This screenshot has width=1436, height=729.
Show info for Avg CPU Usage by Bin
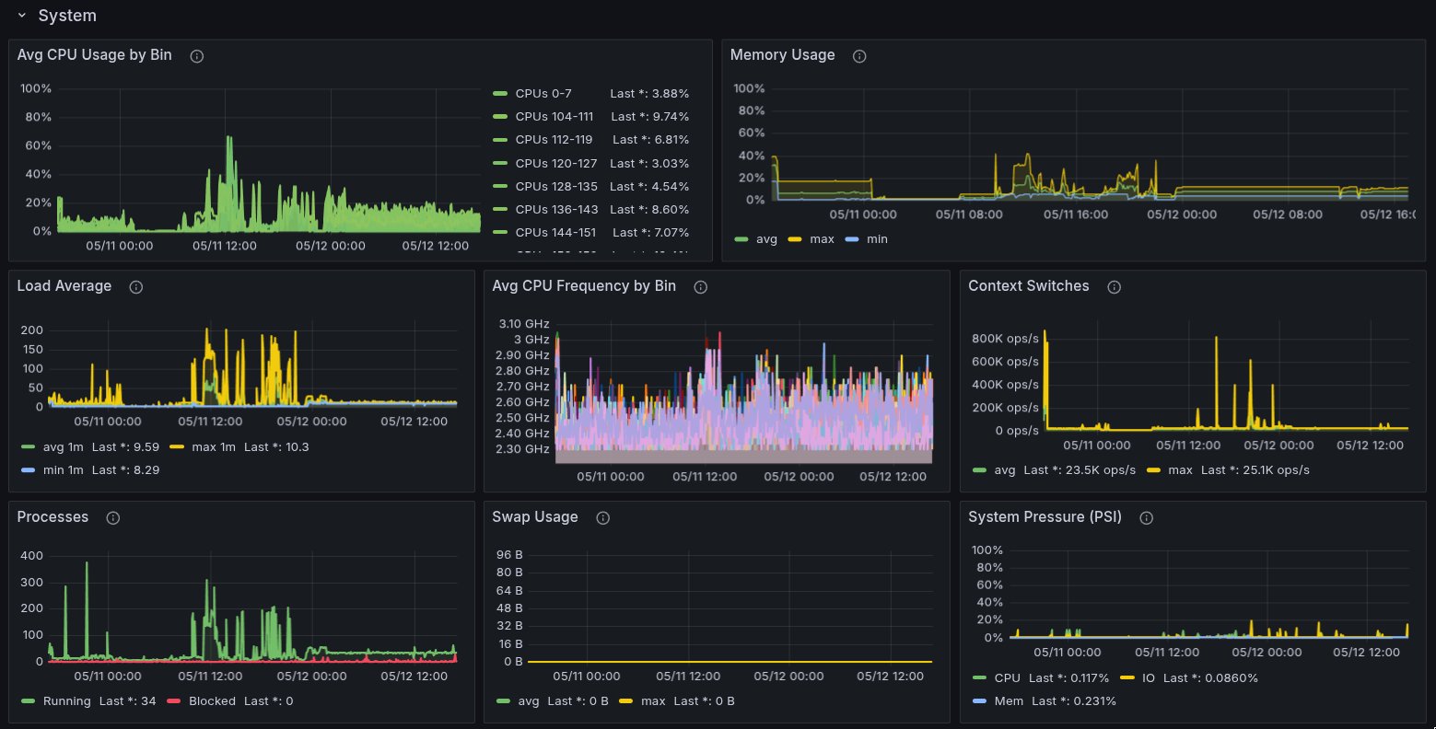[x=196, y=56]
